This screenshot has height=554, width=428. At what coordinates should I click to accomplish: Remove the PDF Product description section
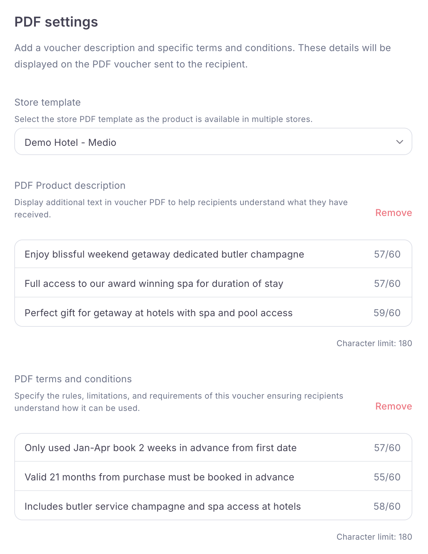394,213
